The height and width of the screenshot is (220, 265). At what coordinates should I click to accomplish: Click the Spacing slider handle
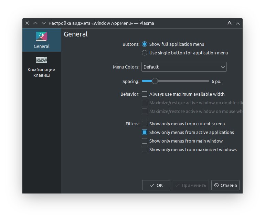[x=155, y=81]
